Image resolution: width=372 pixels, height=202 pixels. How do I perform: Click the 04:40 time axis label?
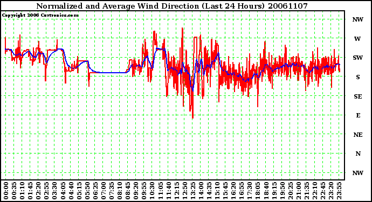71,191
